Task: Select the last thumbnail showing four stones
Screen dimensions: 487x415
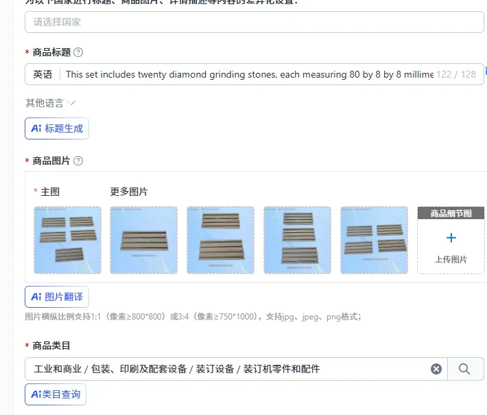Action: tap(375, 240)
